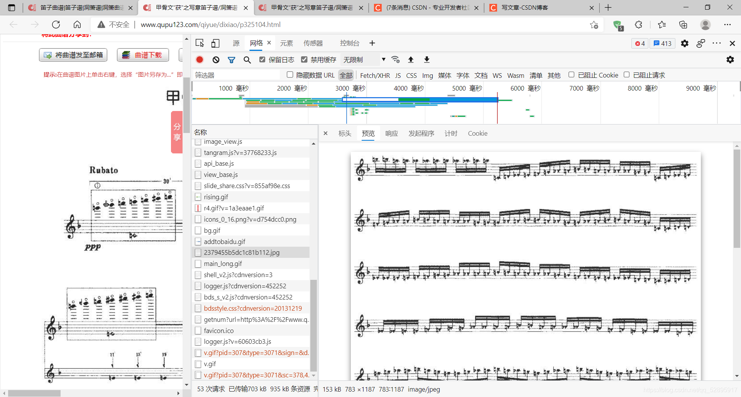Open the browser profile avatar

(705, 25)
